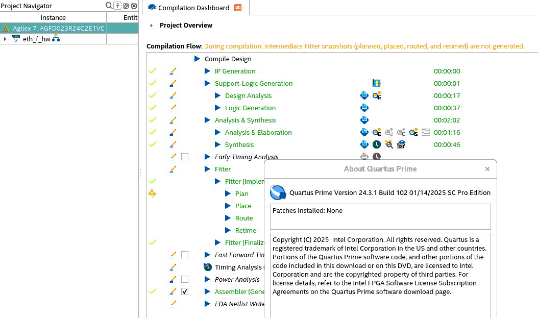Uncheck the Assembler checkbox

click(185, 291)
